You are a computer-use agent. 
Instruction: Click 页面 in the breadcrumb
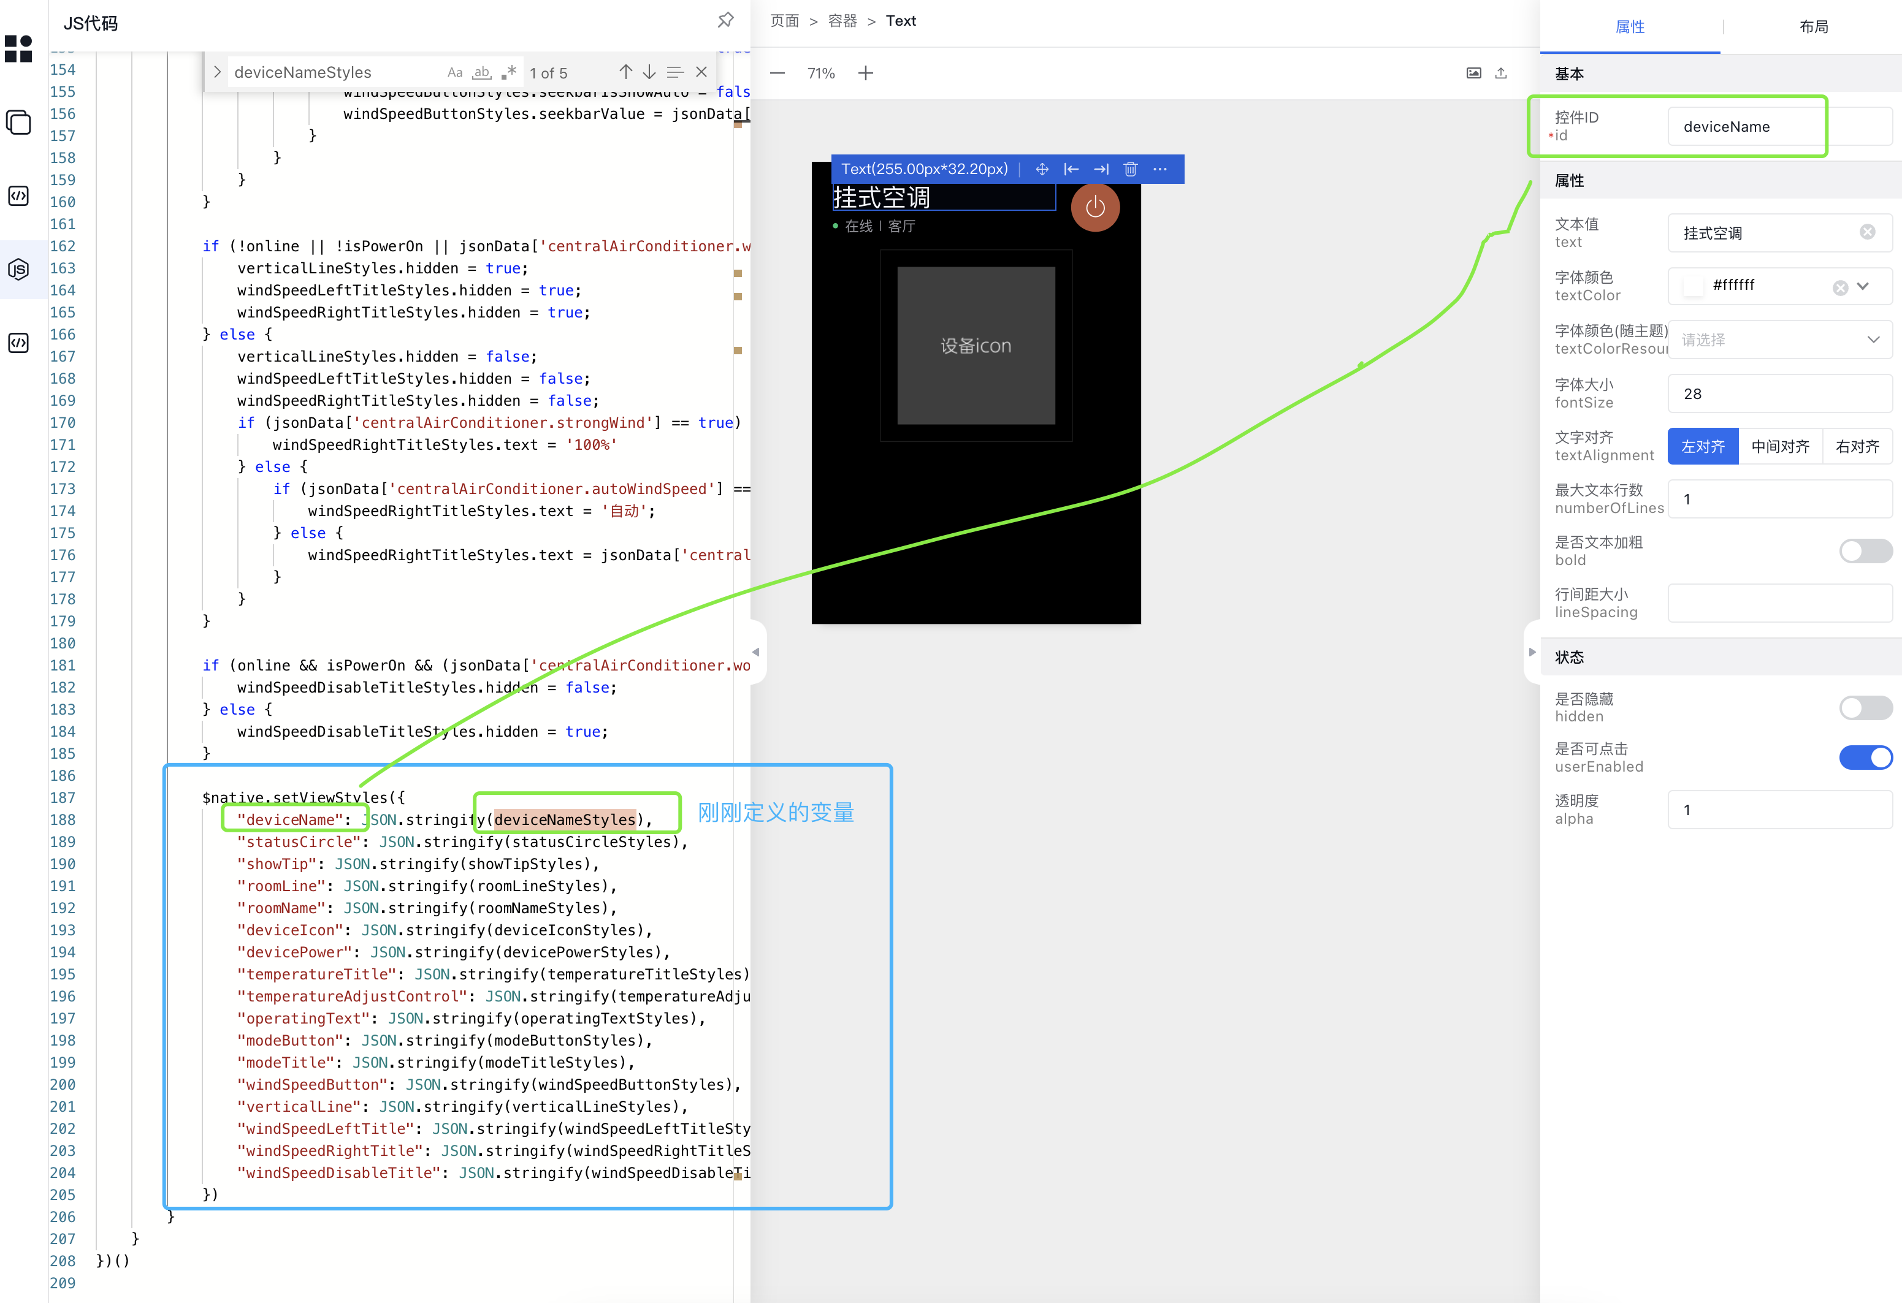click(784, 21)
